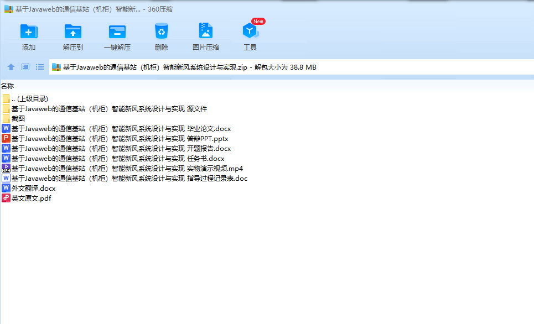The image size is (534, 324).
Task: Click the MP4 video icon of 实物演示视频
Action: coord(6,168)
